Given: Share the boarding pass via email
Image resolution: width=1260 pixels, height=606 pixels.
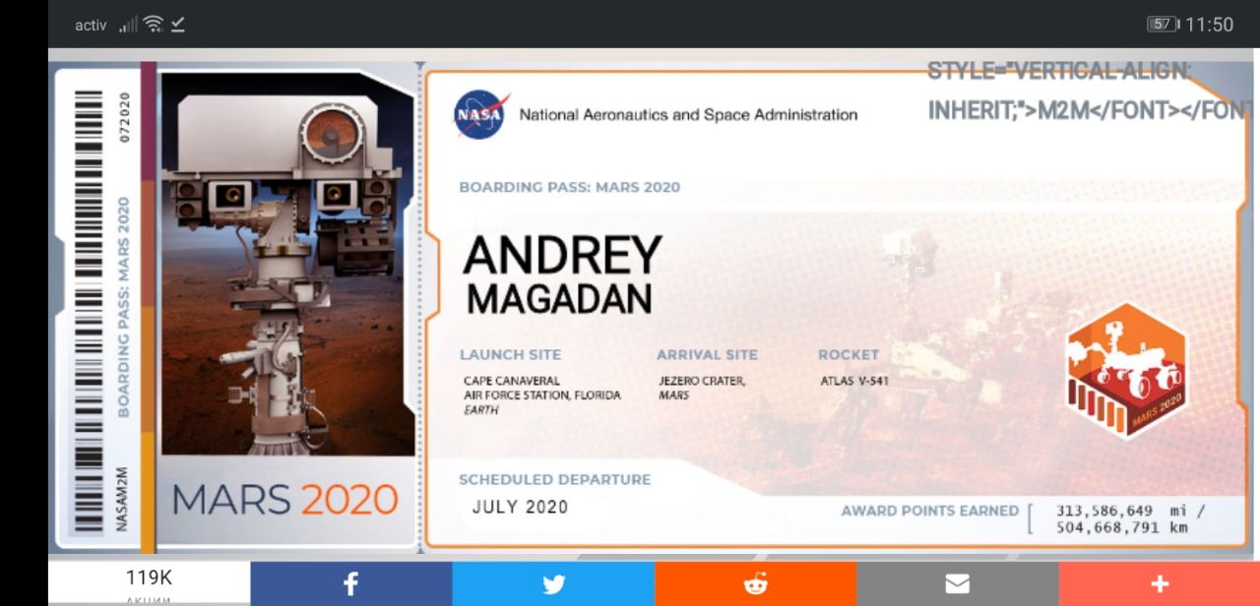Looking at the screenshot, I should [x=957, y=583].
